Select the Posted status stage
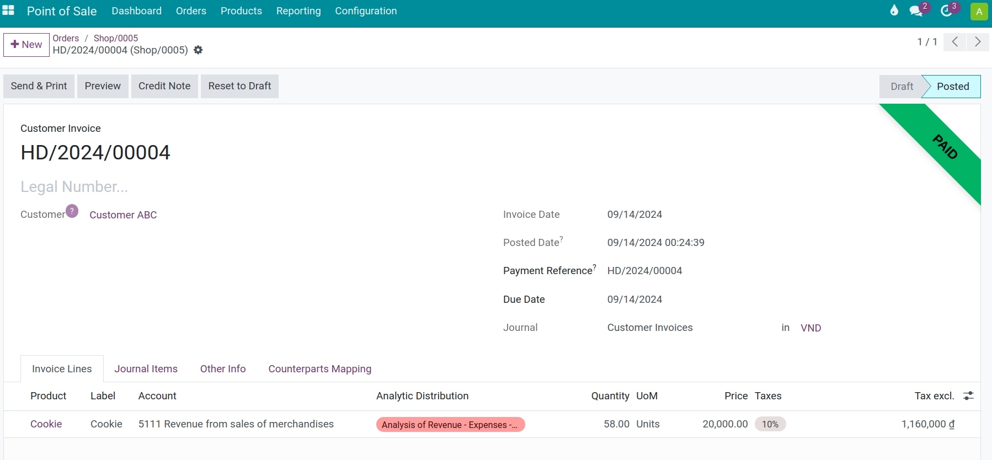 (953, 87)
